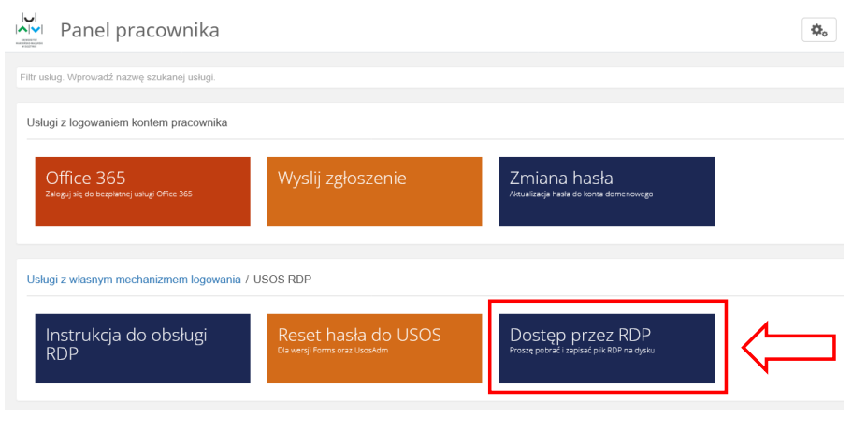Open the Dostęp przez RDP tile
The height and width of the screenshot is (445, 852).
pyautogui.click(x=606, y=348)
